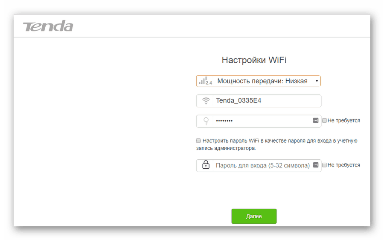
Task: Click the "Настройки WiFi" heading
Action: pyautogui.click(x=254, y=60)
